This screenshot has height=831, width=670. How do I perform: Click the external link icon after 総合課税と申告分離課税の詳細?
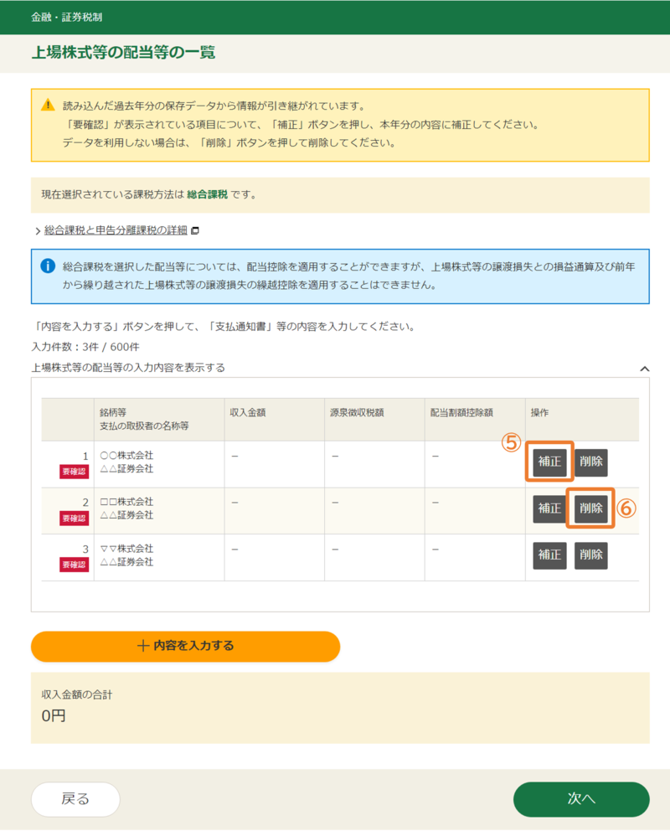tap(195, 230)
